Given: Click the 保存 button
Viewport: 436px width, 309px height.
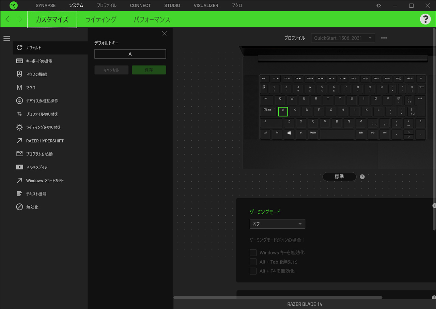Looking at the screenshot, I should point(149,70).
